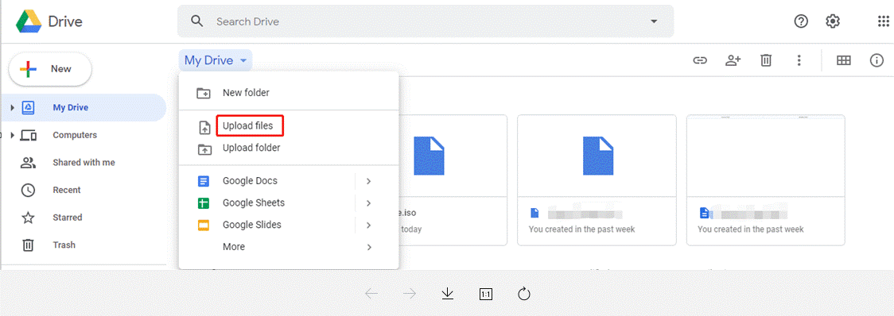The image size is (894, 316).
Task: Select Google Docs menu entry
Action: click(x=266, y=181)
